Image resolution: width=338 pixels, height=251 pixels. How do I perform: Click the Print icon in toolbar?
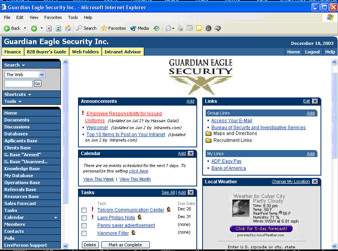[x=180, y=28]
